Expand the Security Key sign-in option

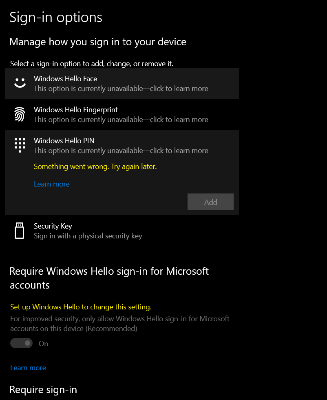pyautogui.click(x=122, y=230)
